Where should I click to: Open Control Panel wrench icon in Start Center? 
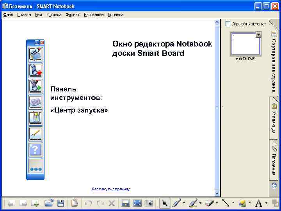click(36, 134)
